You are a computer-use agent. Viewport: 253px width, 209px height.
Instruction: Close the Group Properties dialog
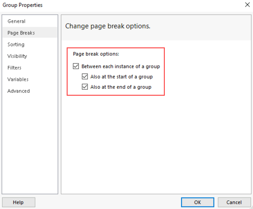click(247, 5)
